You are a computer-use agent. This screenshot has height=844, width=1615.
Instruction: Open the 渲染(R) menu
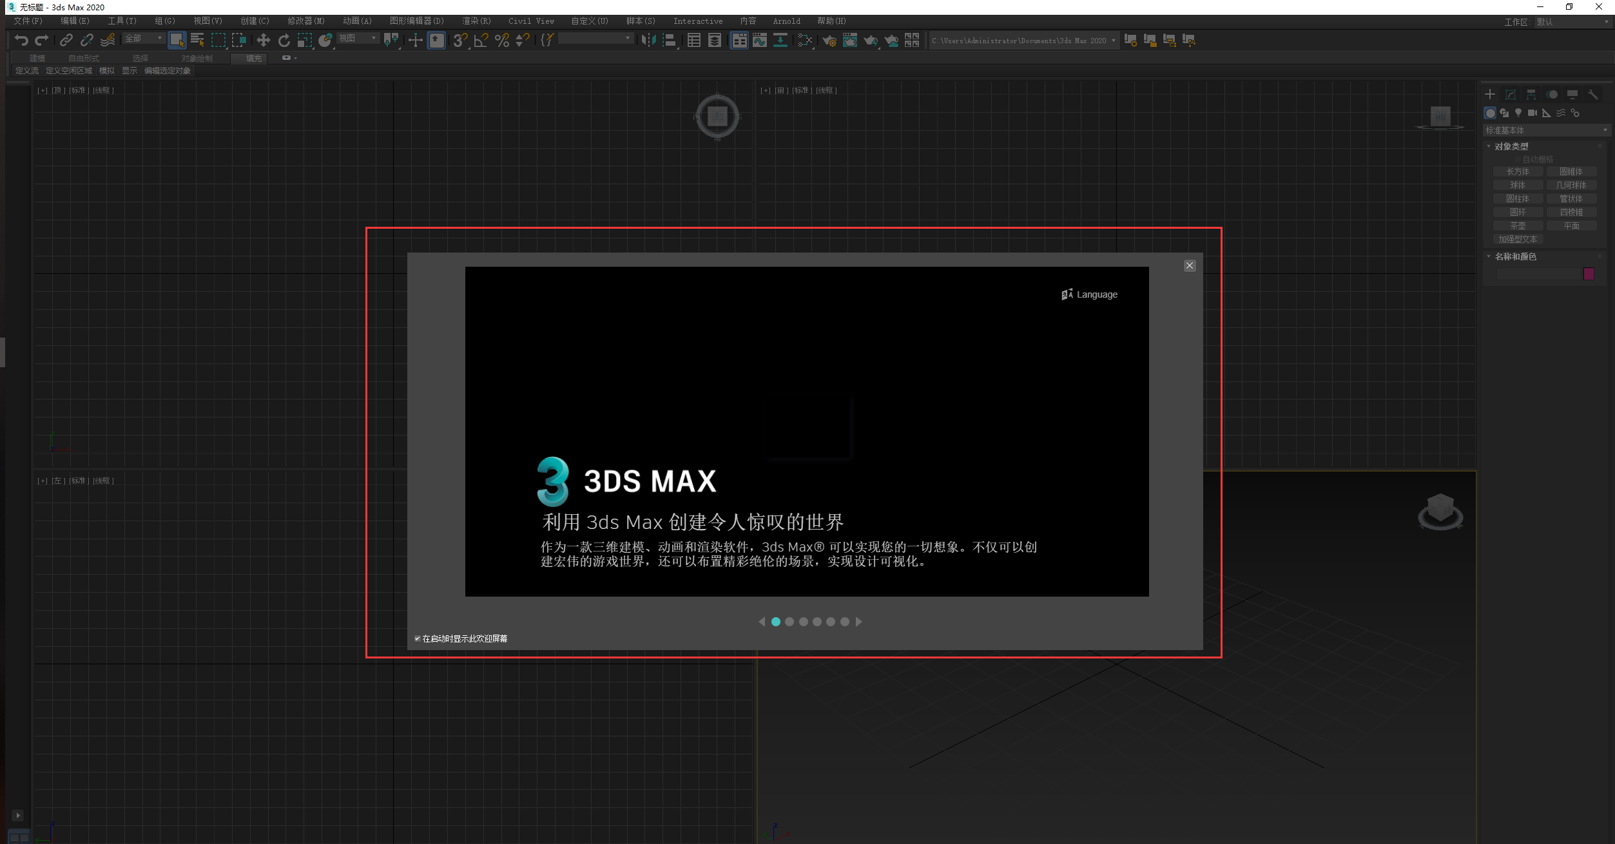[476, 21]
